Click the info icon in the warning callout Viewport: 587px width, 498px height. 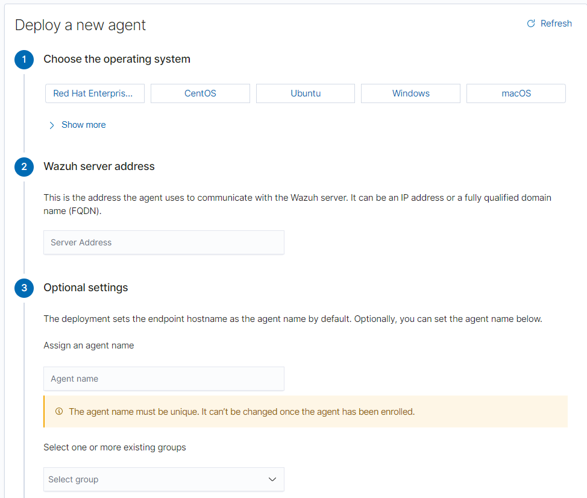pyautogui.click(x=59, y=412)
